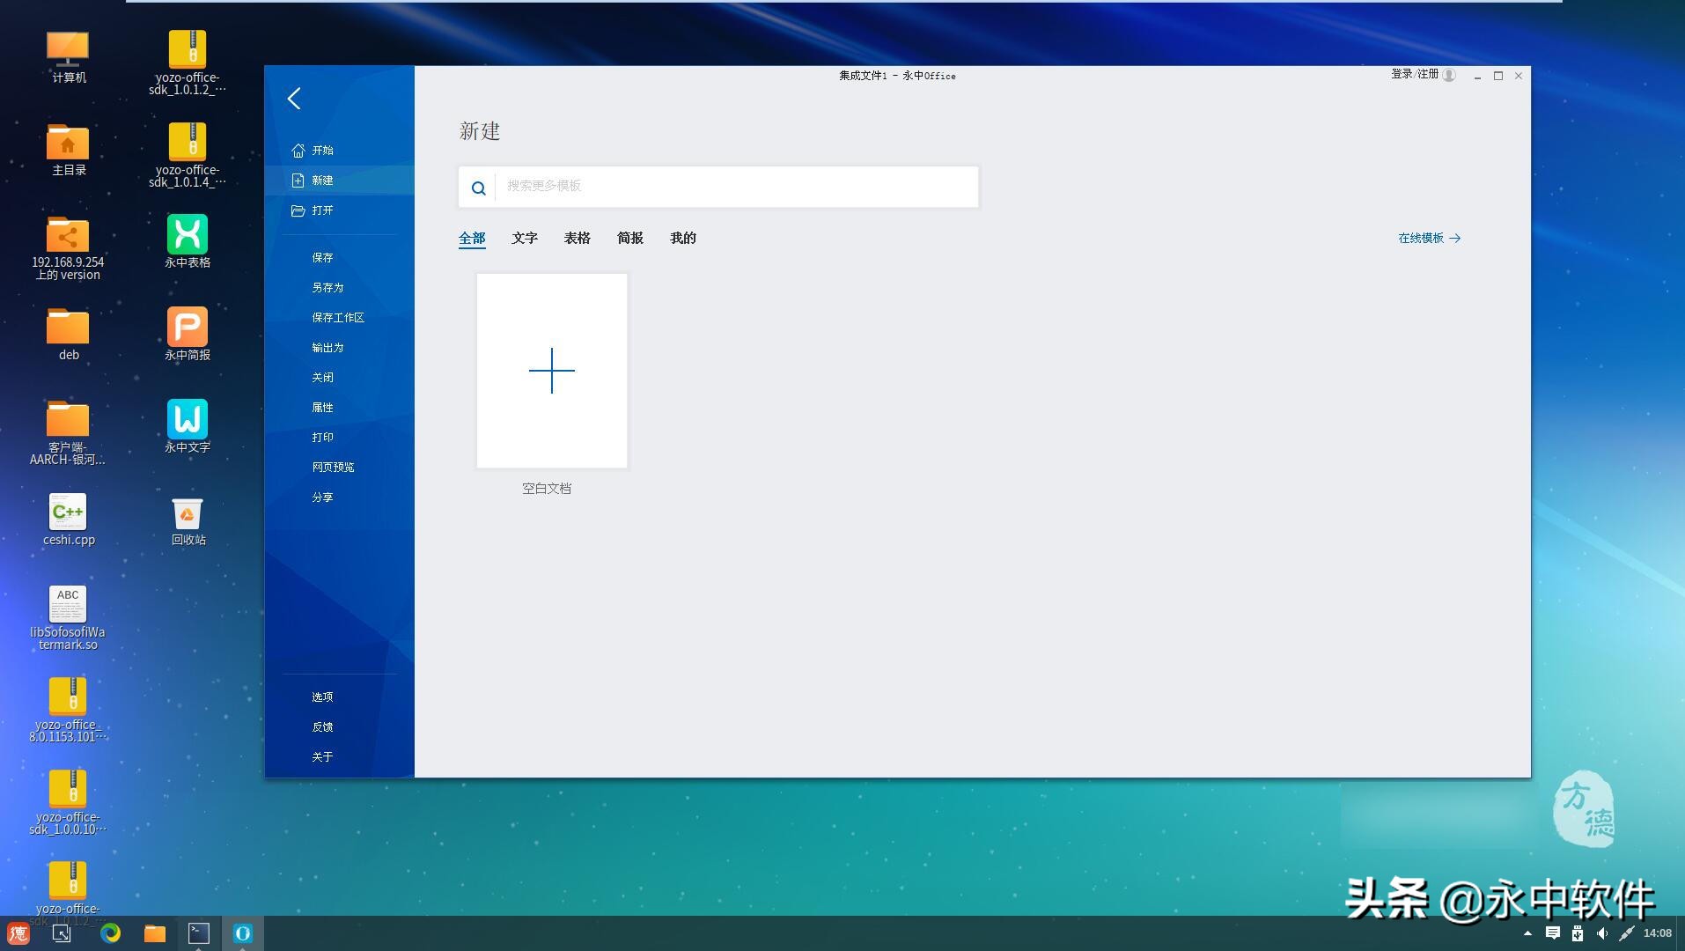The image size is (1685, 951).
Task: Expand the hidden tray icons arrow
Action: pyautogui.click(x=1527, y=933)
